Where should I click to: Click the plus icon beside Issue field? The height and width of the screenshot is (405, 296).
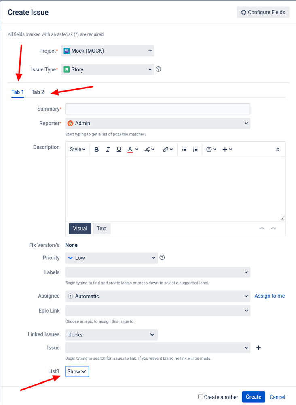tap(259, 348)
